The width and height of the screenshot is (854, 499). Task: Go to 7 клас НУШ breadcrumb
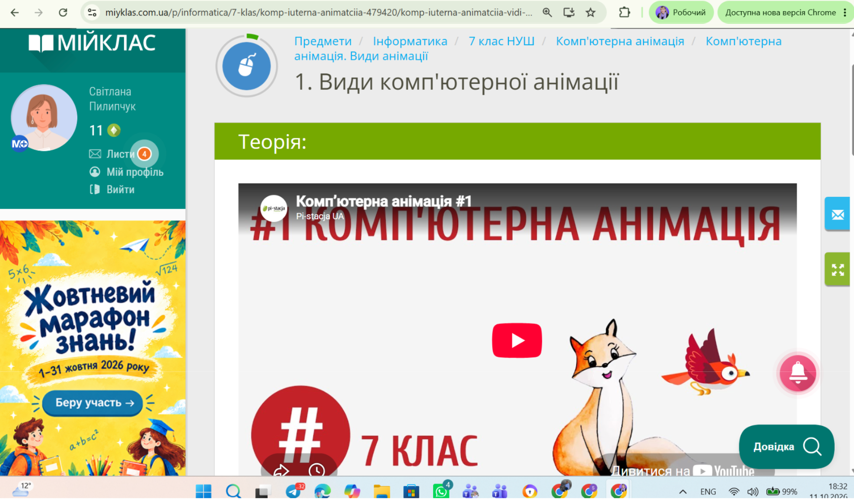point(502,41)
